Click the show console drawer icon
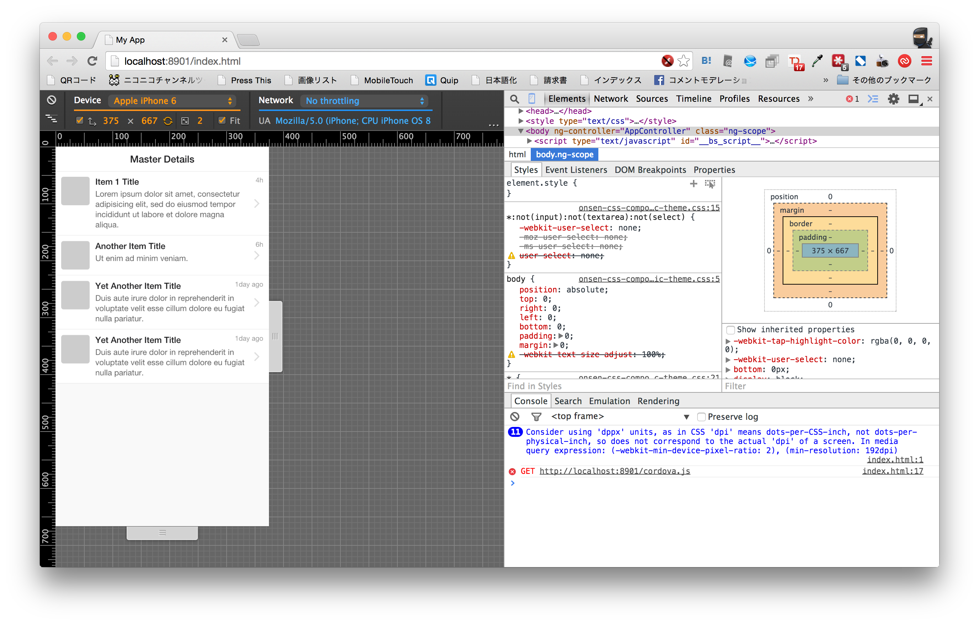The width and height of the screenshot is (979, 624). click(873, 99)
